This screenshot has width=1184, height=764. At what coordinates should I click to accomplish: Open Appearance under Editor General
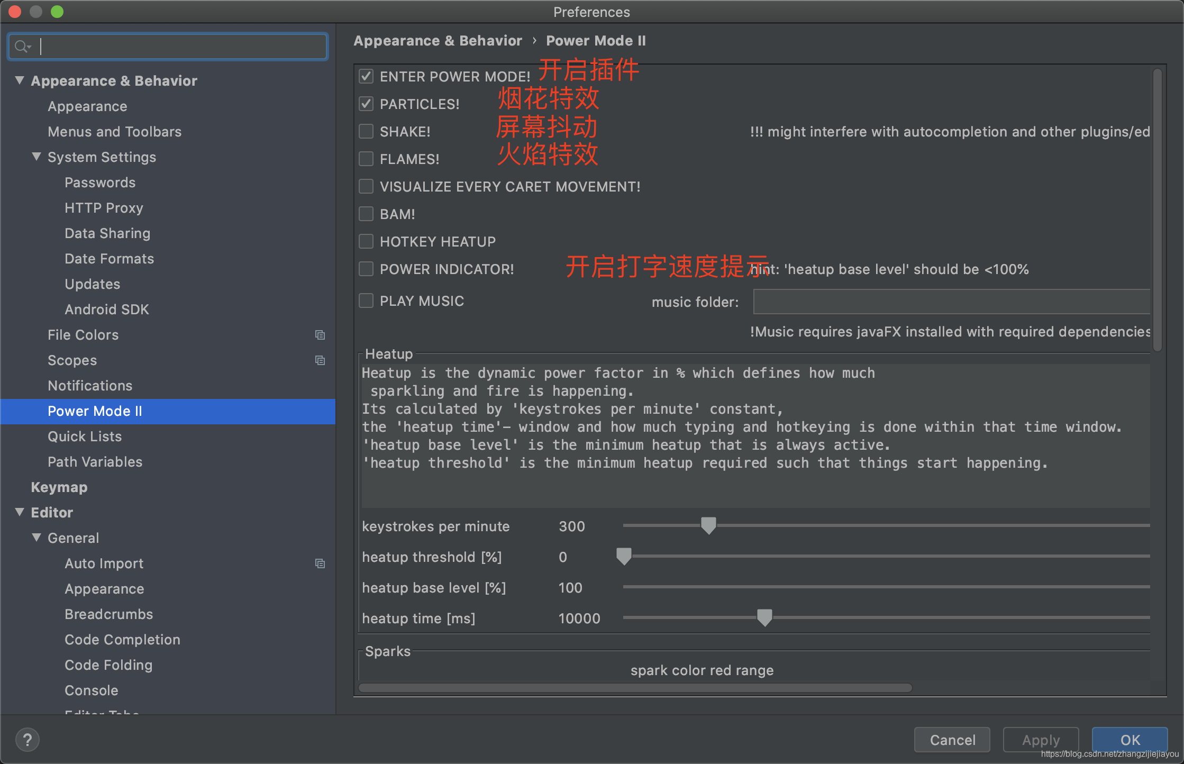[x=104, y=589]
